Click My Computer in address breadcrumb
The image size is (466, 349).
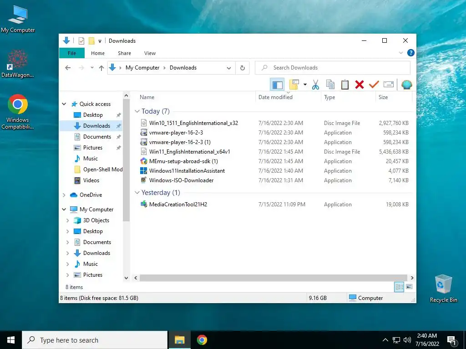(x=142, y=68)
